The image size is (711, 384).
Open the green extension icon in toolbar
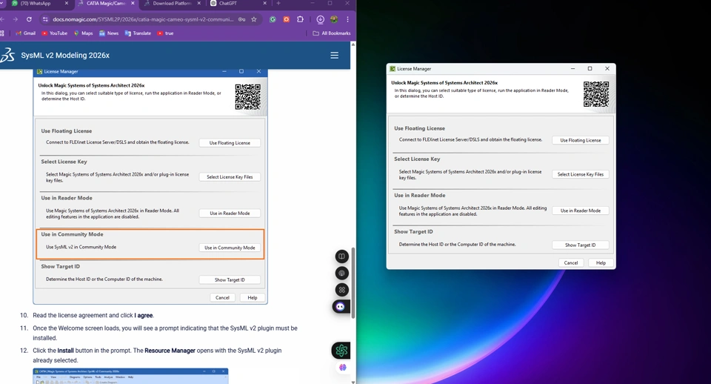tap(273, 19)
